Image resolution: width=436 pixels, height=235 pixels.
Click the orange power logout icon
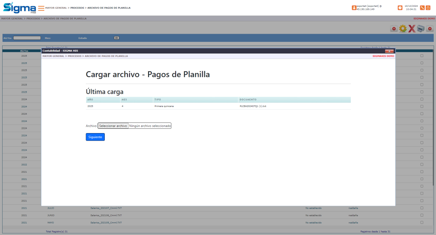428,8
